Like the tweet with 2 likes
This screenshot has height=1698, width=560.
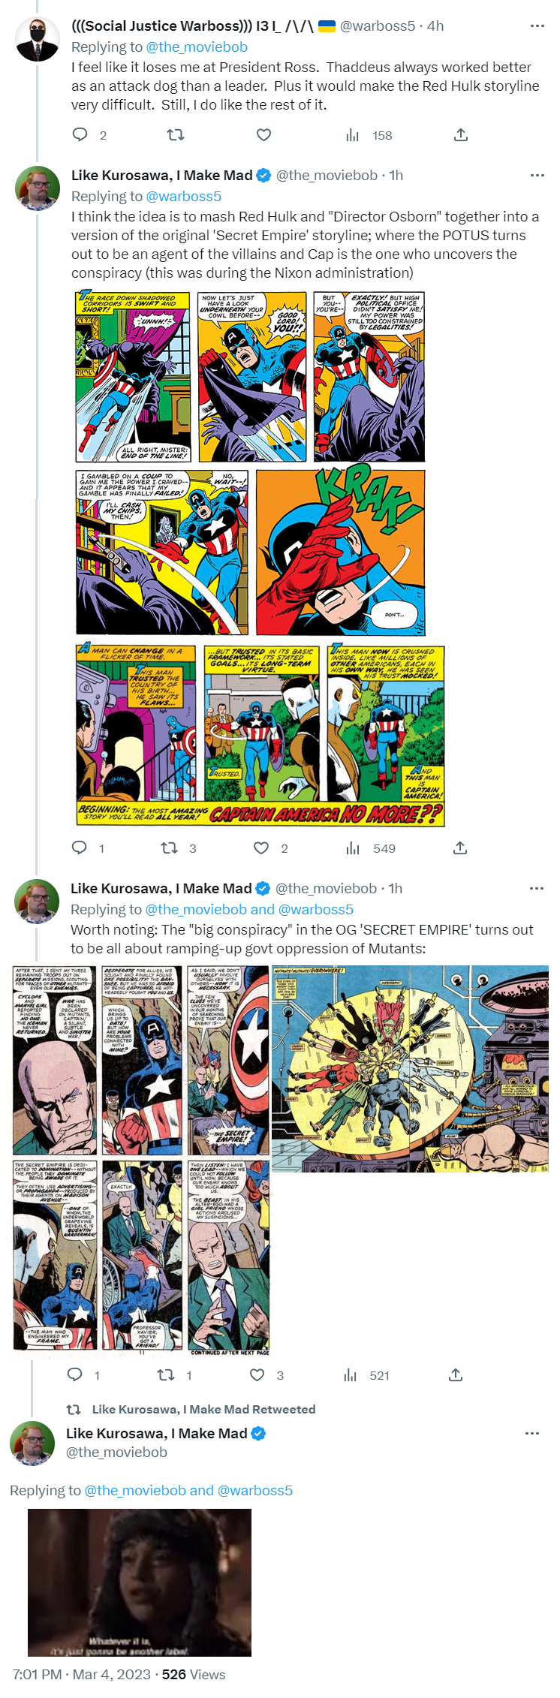click(261, 848)
